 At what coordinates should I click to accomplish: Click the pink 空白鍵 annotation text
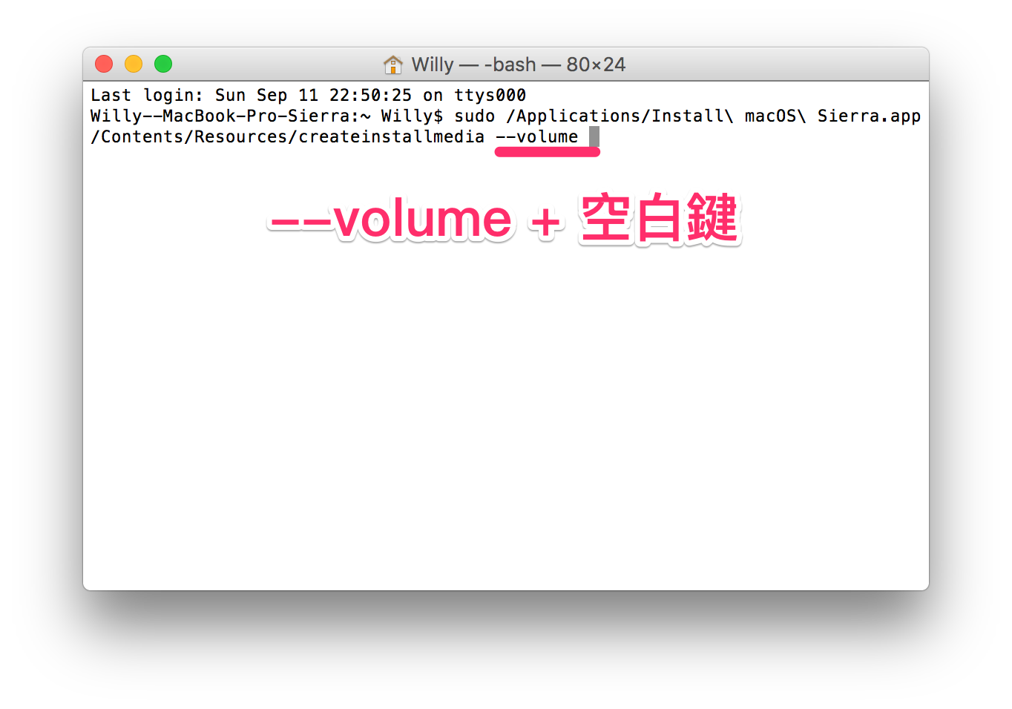[x=660, y=218]
